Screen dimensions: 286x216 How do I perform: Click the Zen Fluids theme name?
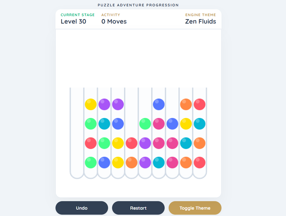pyautogui.click(x=200, y=21)
